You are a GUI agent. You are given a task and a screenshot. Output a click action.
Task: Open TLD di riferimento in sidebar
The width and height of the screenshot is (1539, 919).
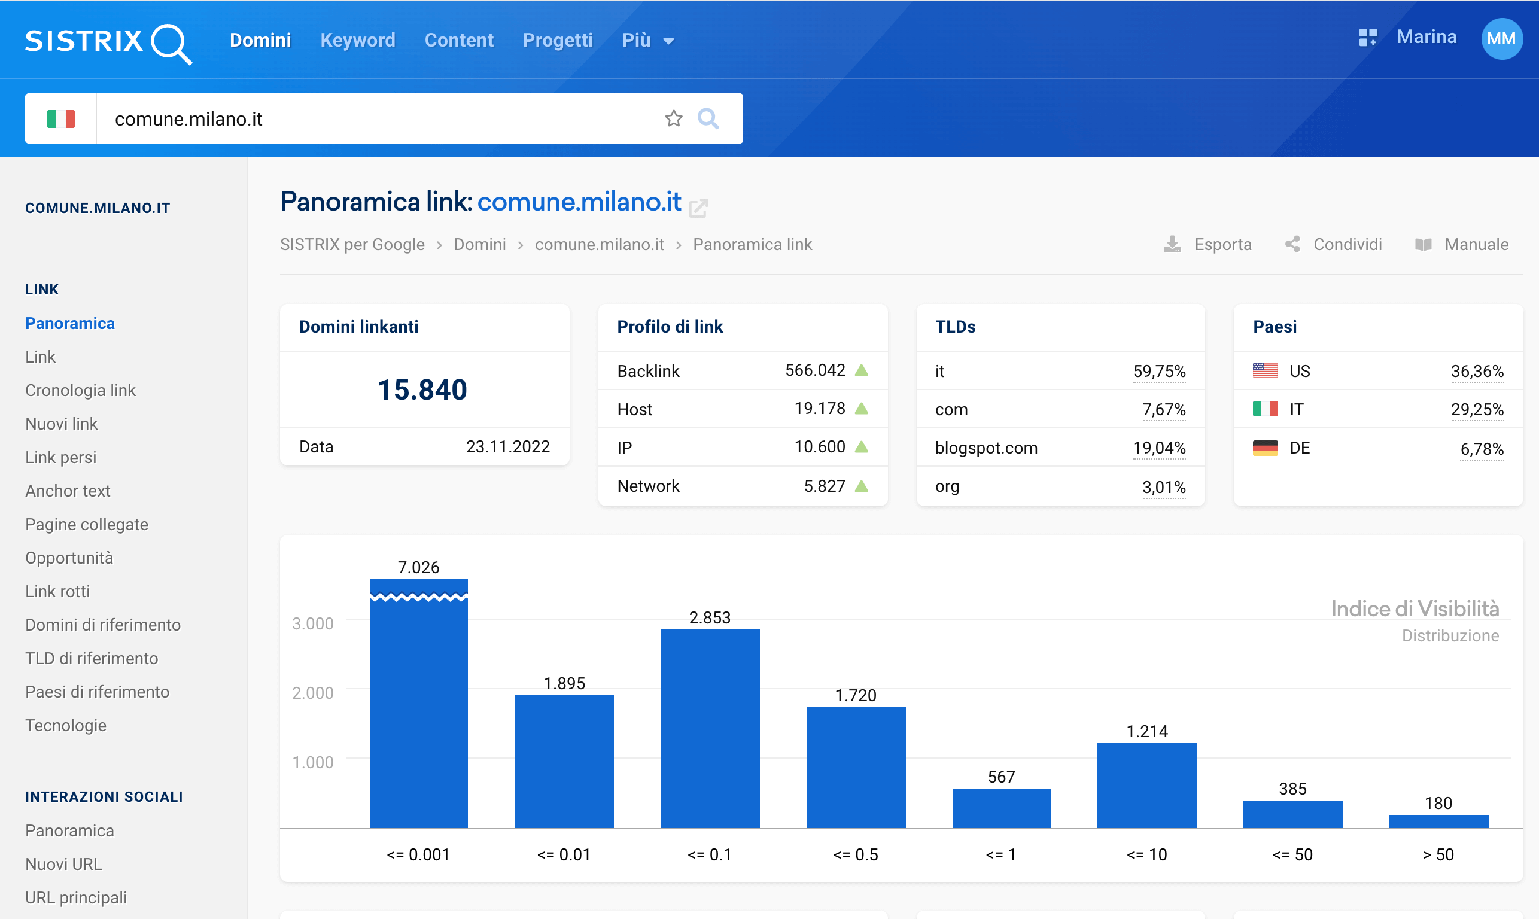[92, 658]
